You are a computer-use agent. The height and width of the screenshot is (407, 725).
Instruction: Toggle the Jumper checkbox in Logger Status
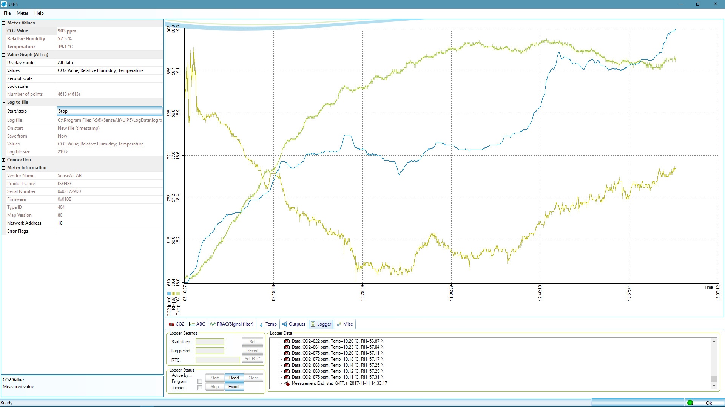(x=200, y=388)
